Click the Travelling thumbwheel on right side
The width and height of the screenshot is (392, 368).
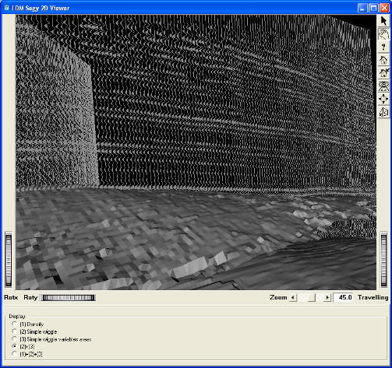(x=383, y=260)
